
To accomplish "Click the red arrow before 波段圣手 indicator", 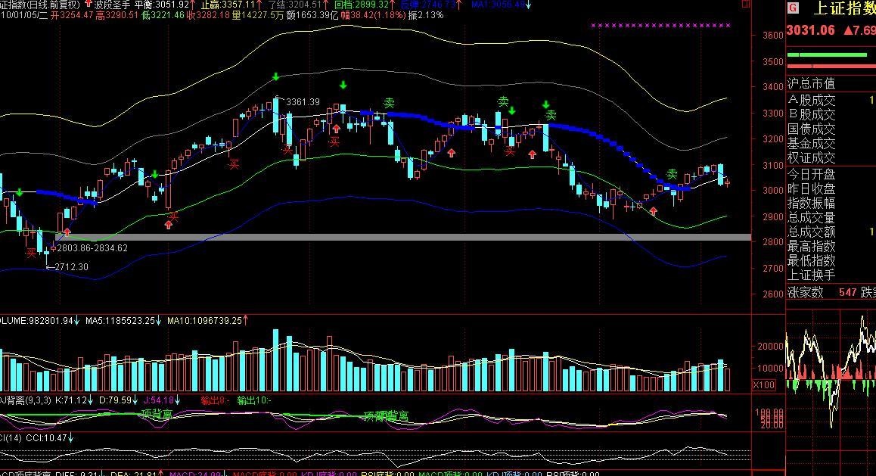I will 89,4.
